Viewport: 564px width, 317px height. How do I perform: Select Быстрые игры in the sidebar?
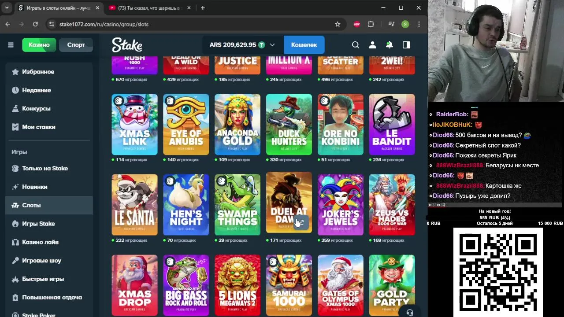(49, 280)
